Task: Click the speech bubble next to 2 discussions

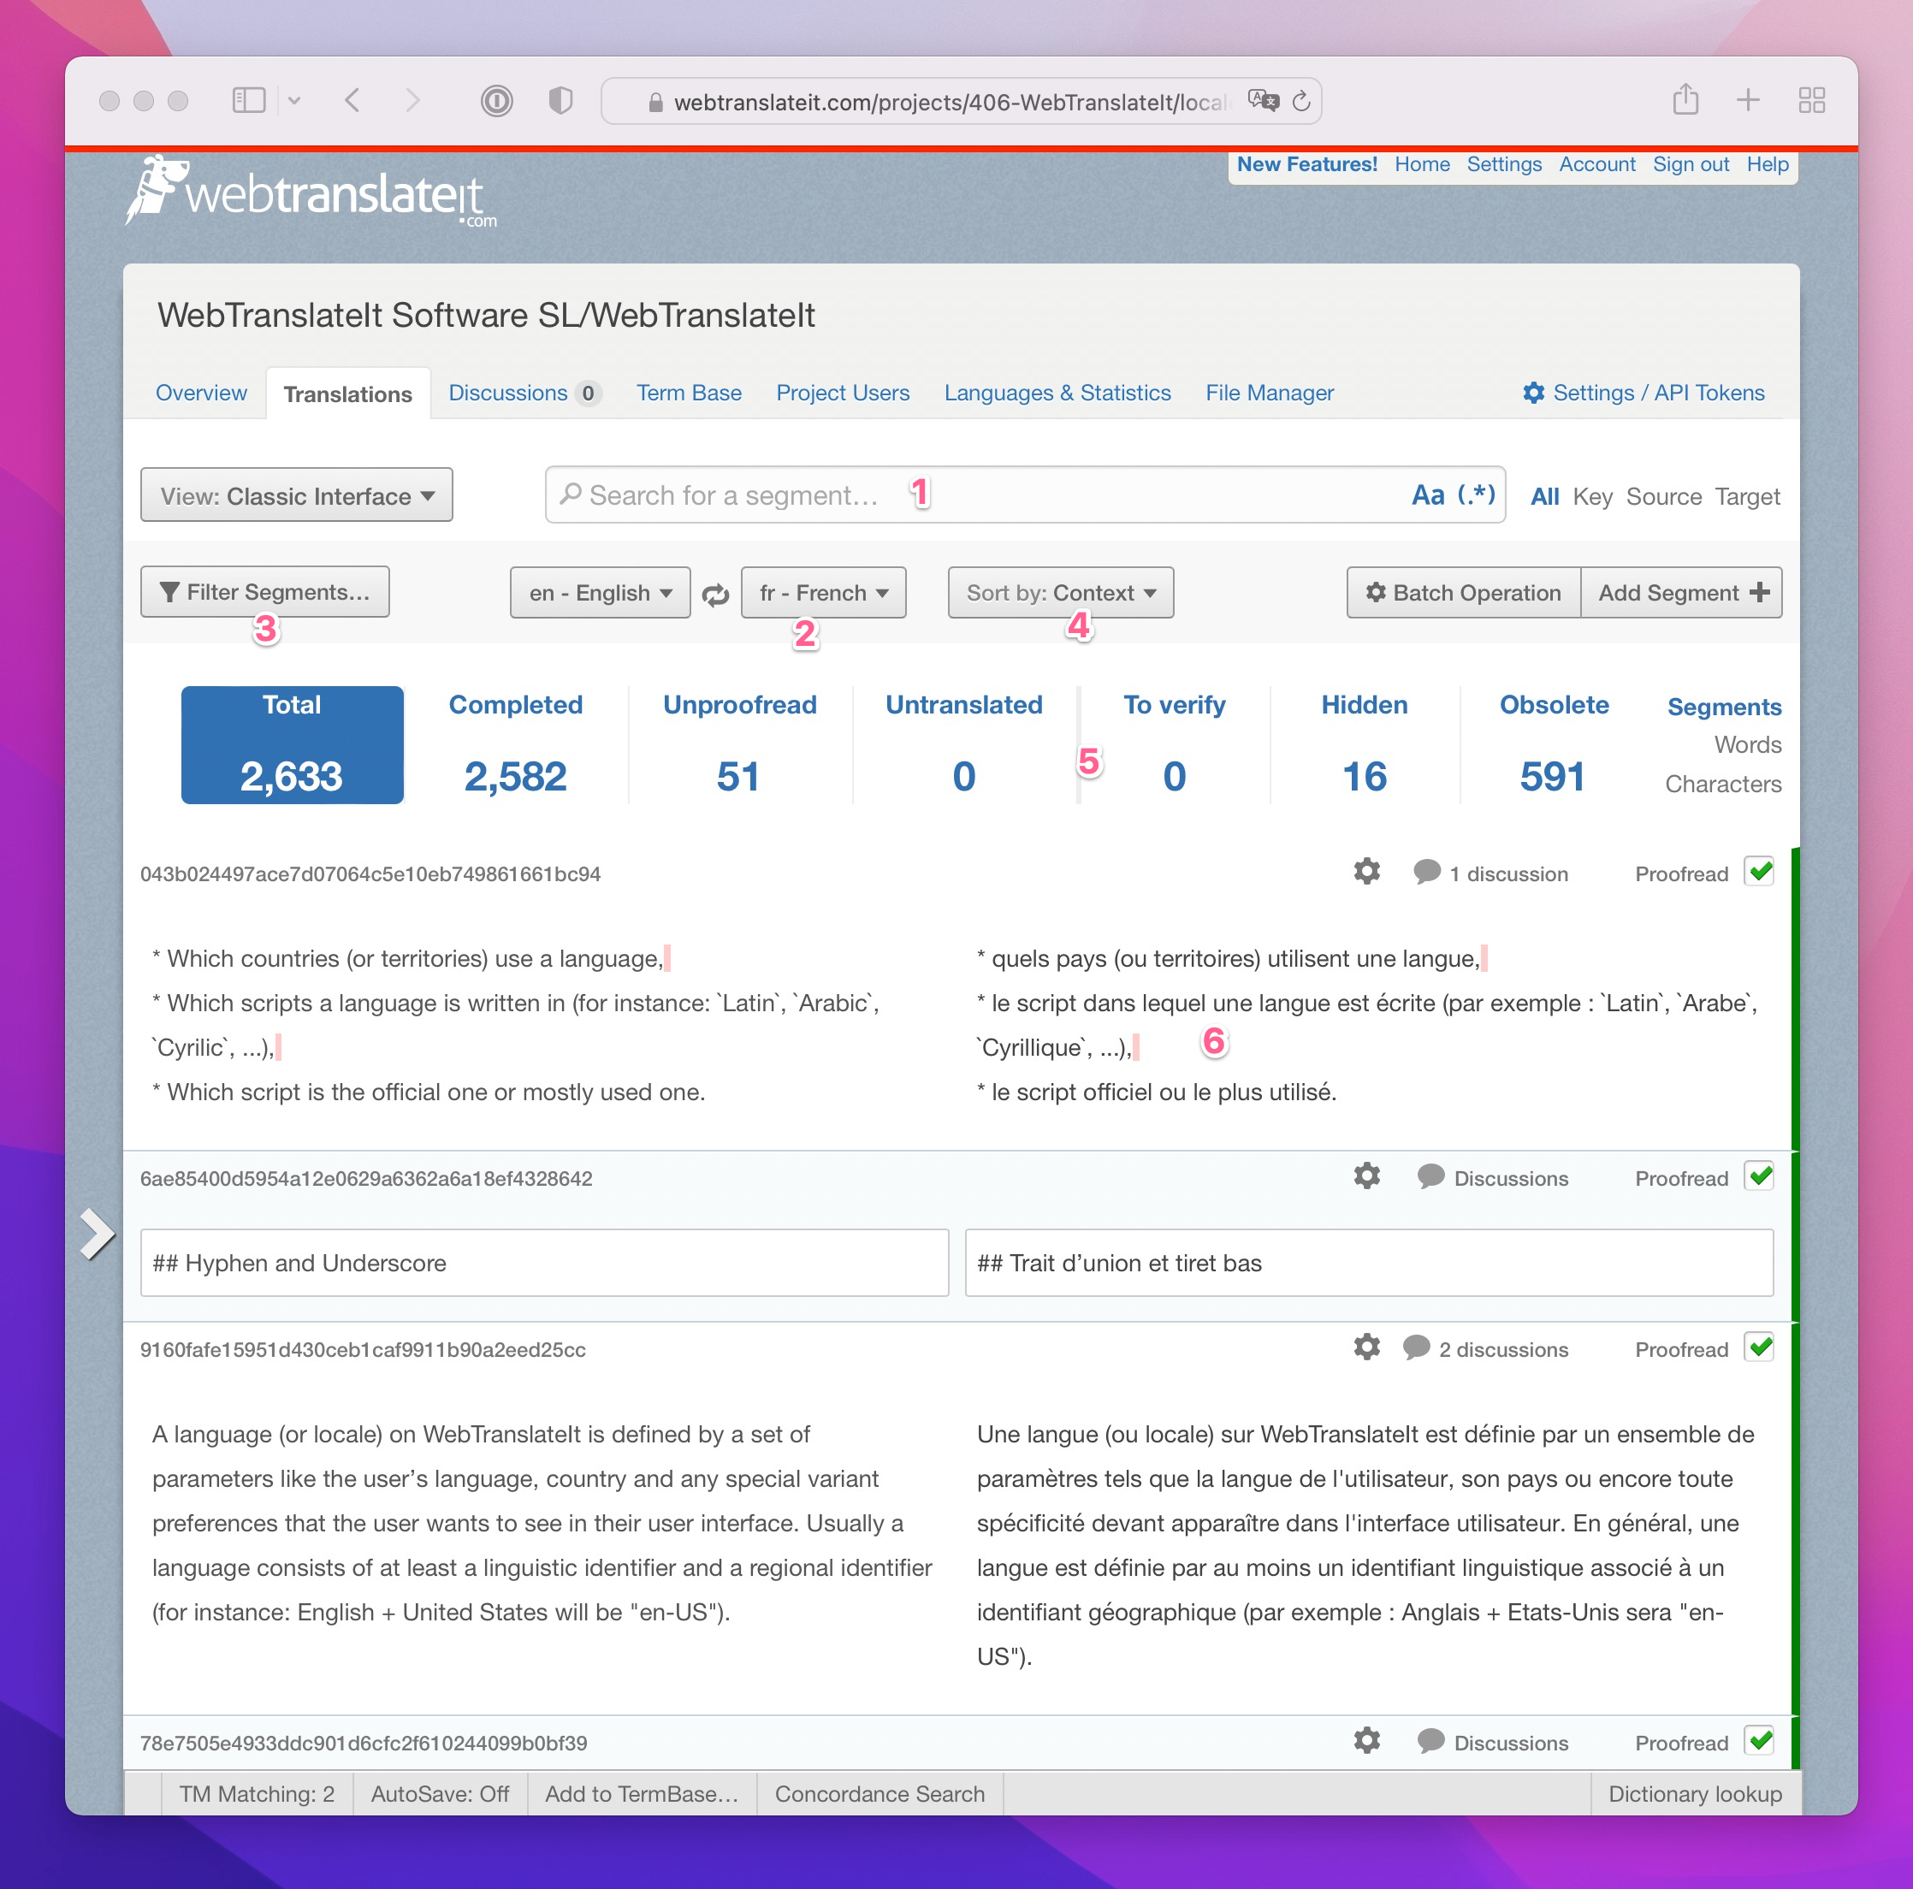Action: click(1416, 1347)
